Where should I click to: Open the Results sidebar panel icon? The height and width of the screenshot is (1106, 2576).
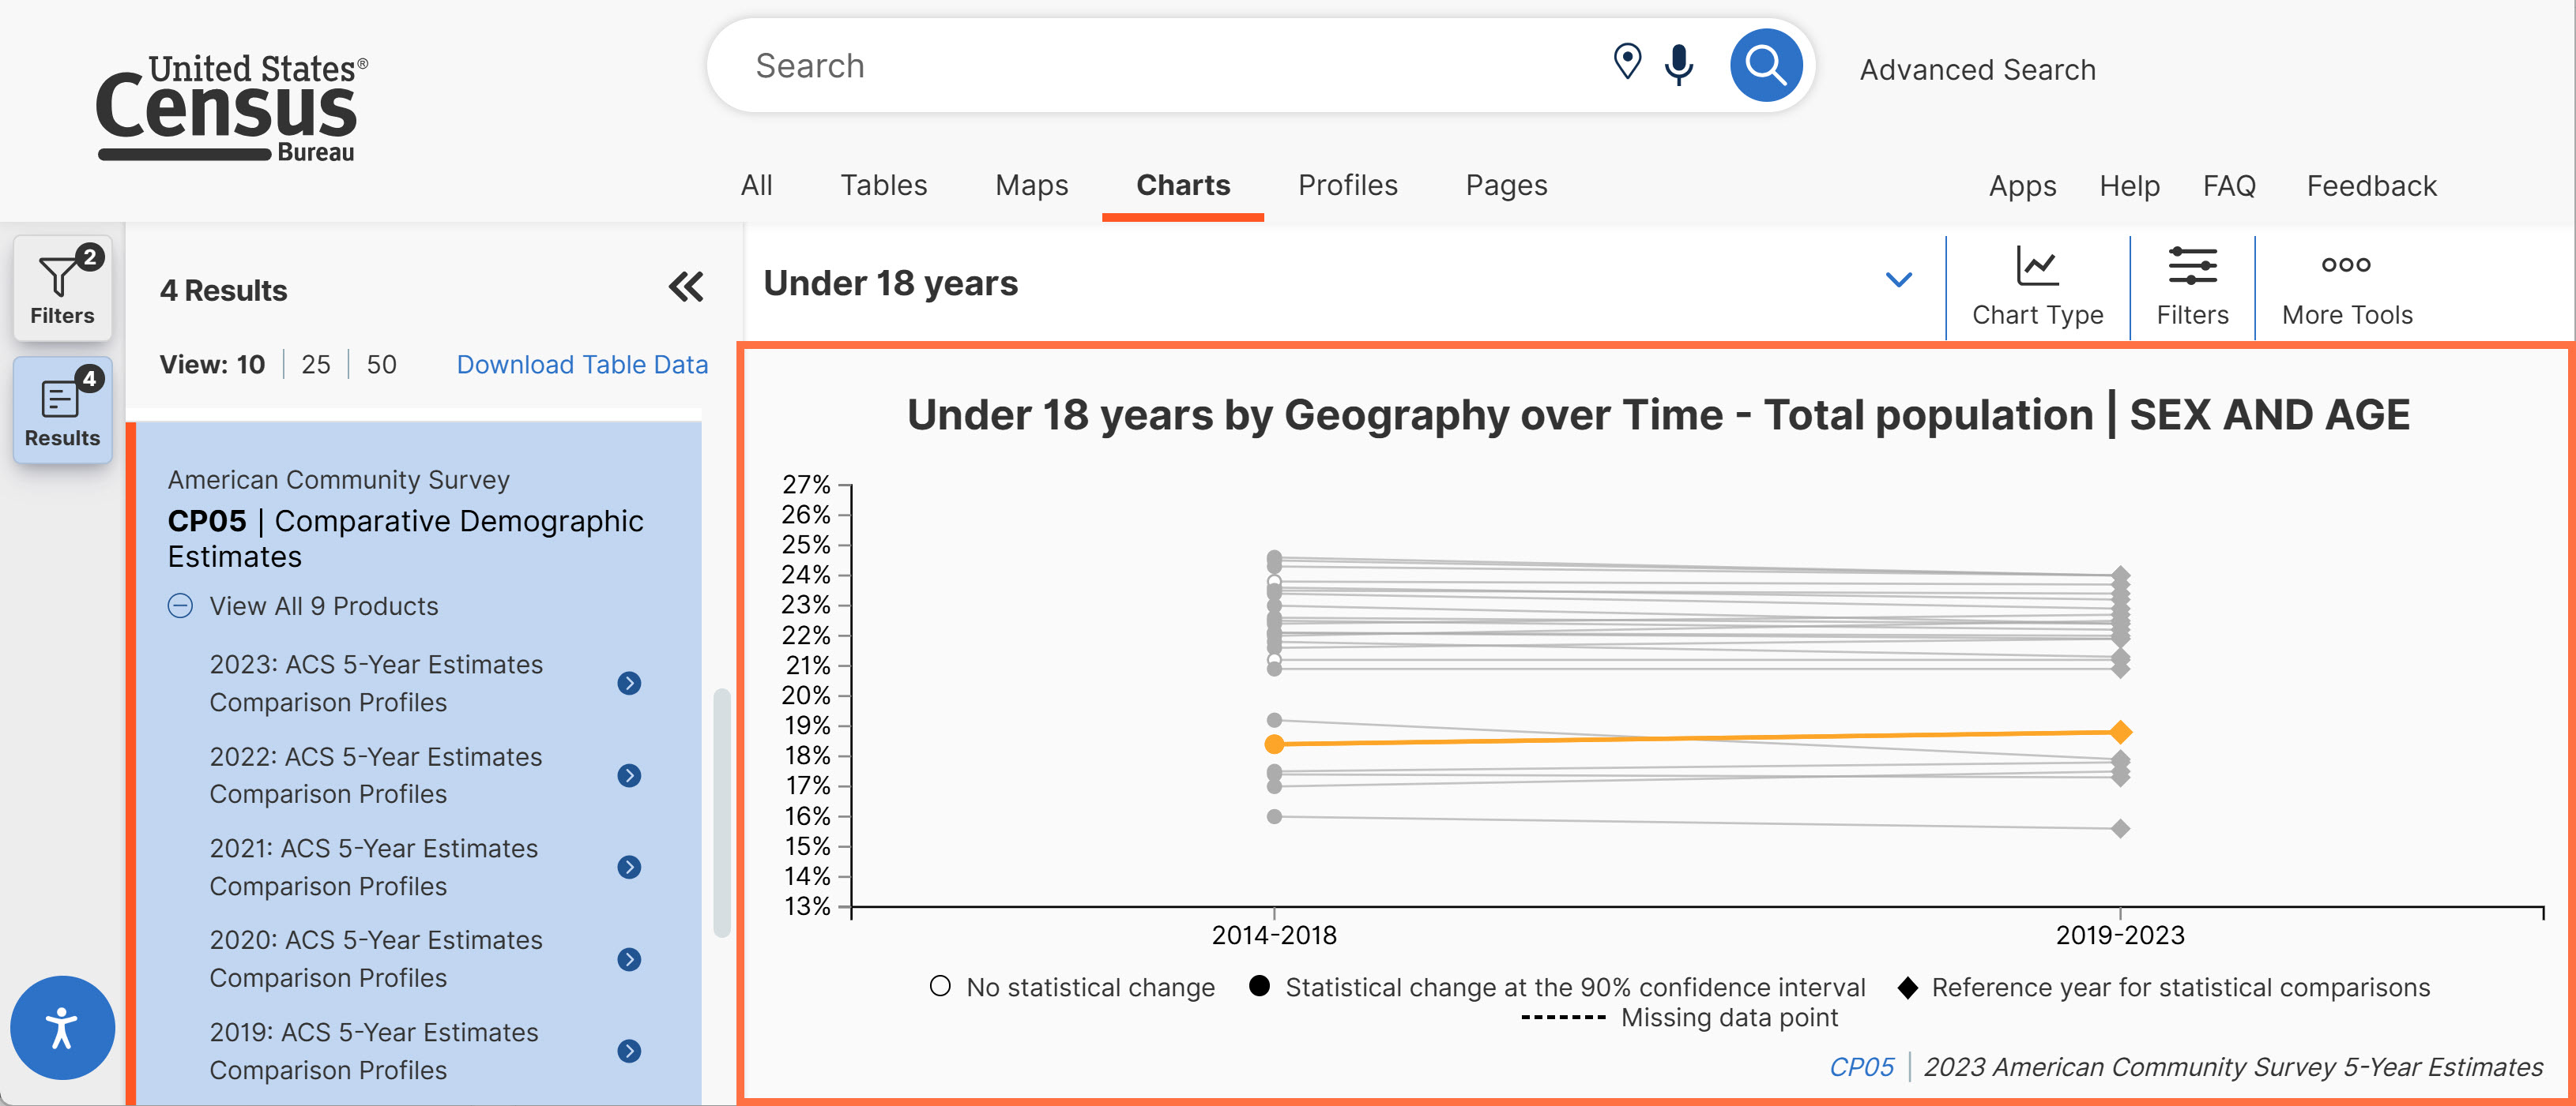62,411
